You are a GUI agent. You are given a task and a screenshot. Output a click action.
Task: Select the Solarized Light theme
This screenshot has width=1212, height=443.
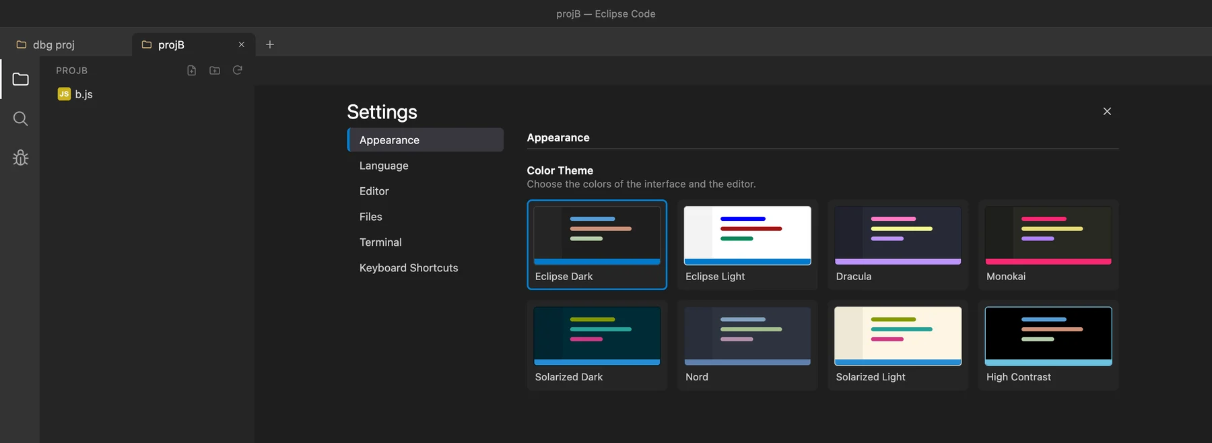(x=898, y=345)
